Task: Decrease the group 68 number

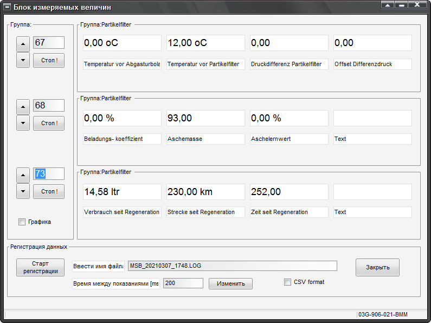Action: [23, 123]
